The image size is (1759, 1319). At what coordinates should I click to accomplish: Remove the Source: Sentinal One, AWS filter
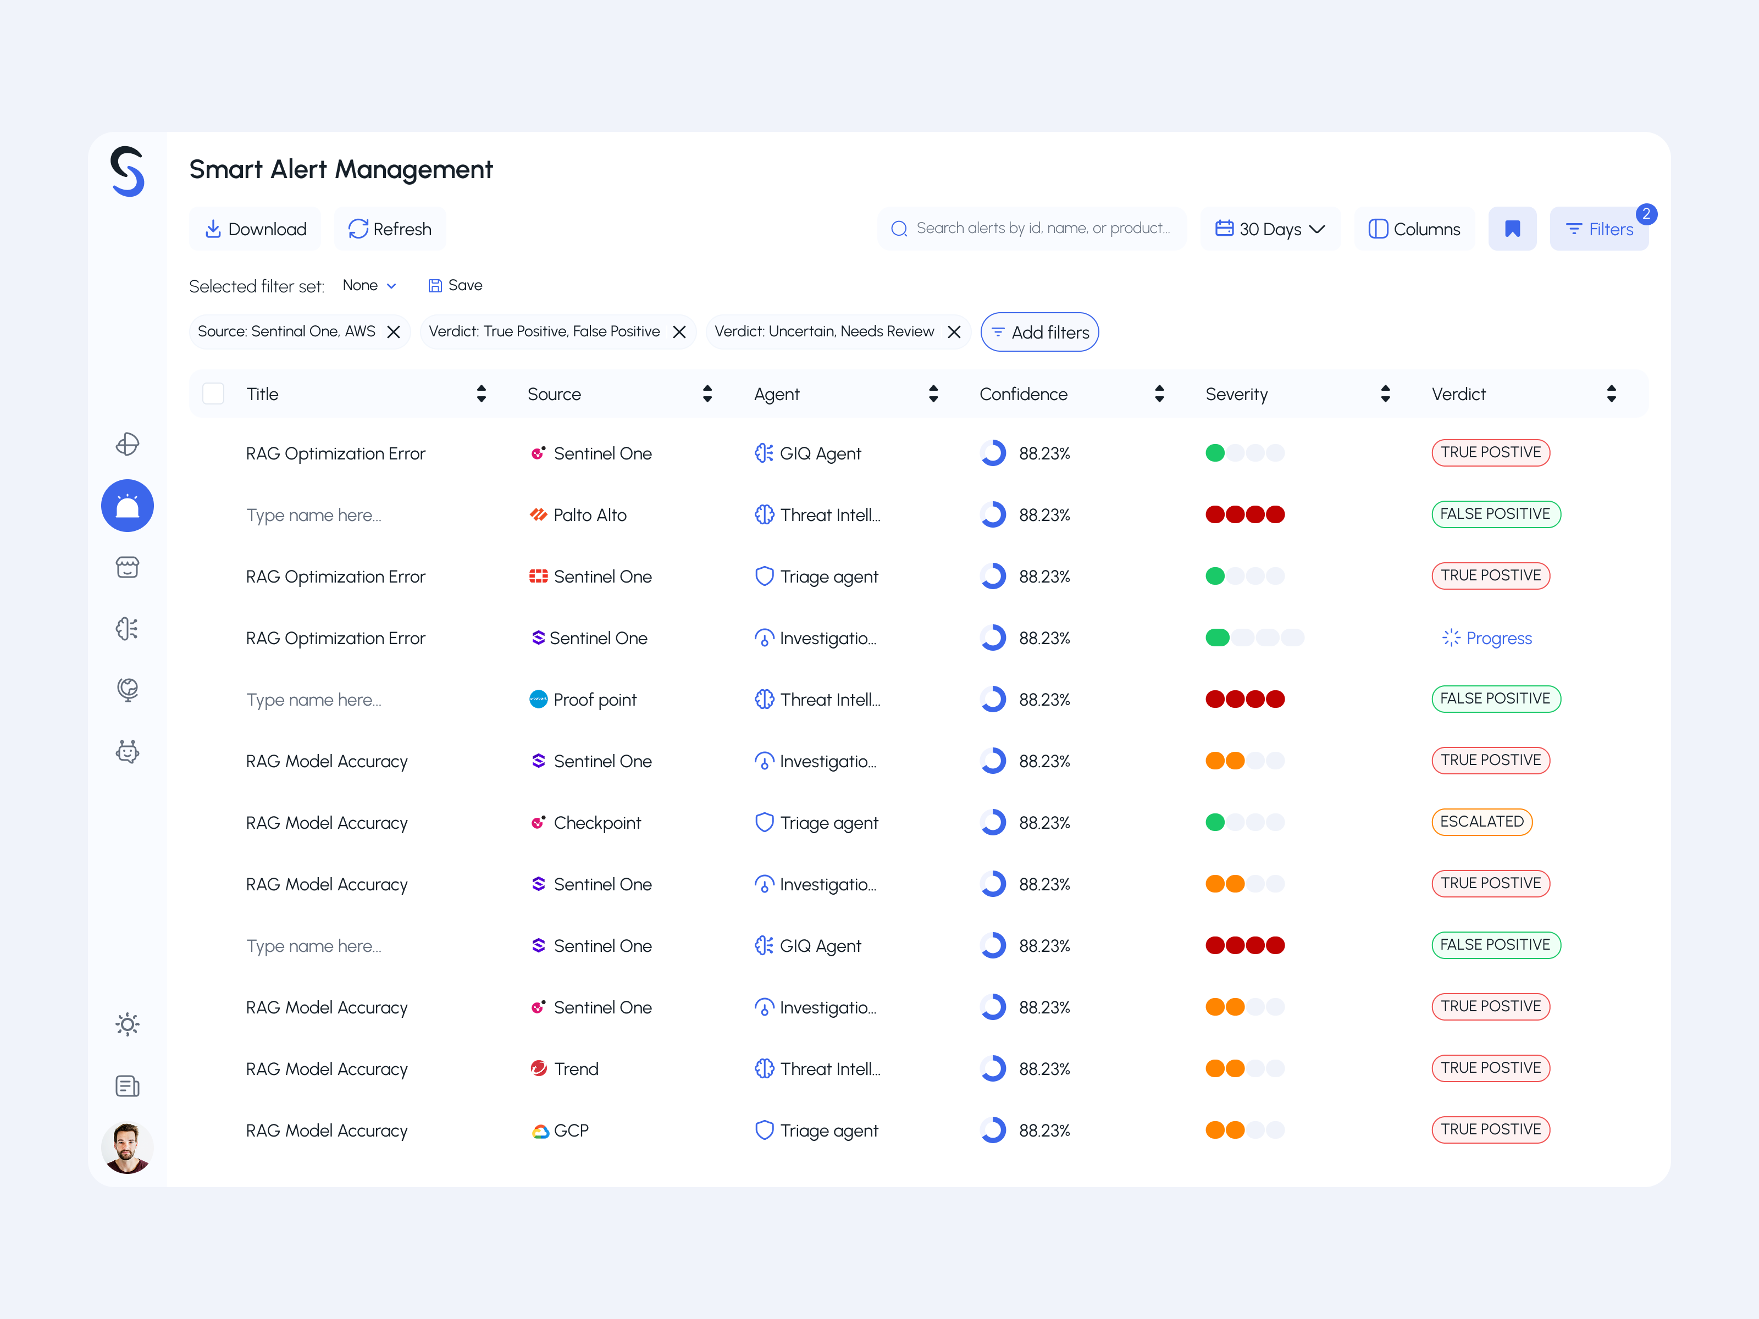tap(394, 331)
